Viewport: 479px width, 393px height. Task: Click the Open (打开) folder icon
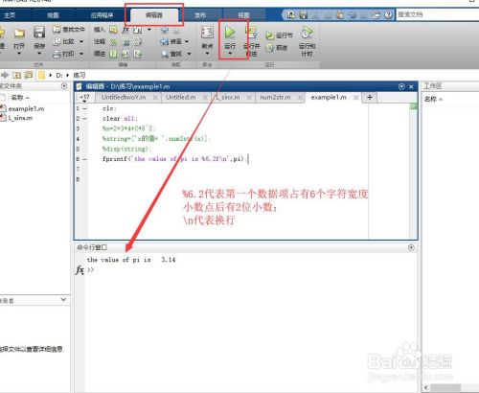click(19, 33)
